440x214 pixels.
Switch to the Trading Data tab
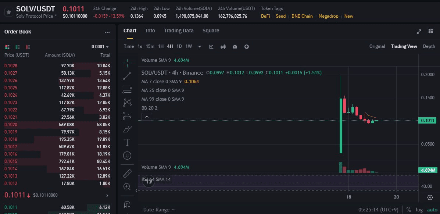[x=179, y=31]
